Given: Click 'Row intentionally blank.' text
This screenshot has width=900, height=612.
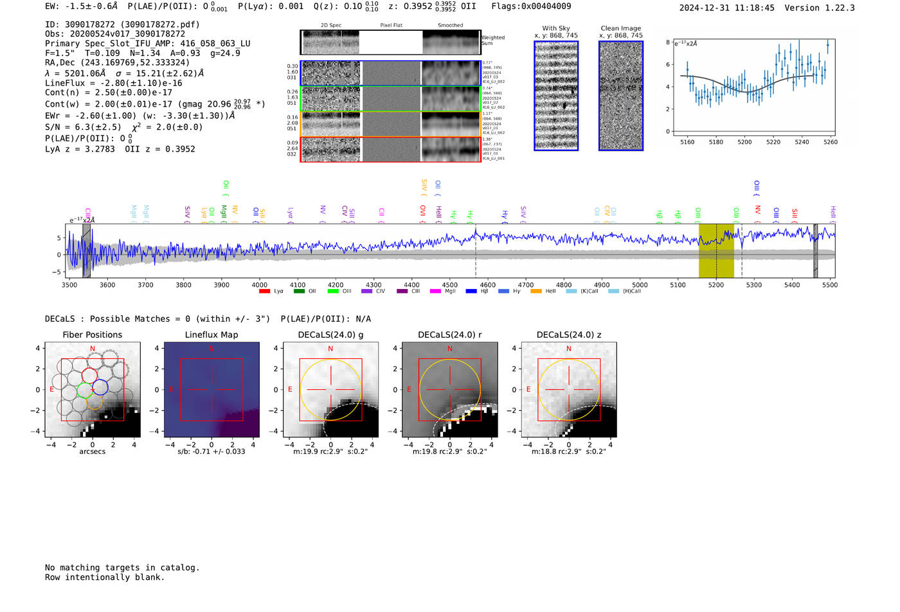Looking at the screenshot, I should pyautogui.click(x=105, y=577).
